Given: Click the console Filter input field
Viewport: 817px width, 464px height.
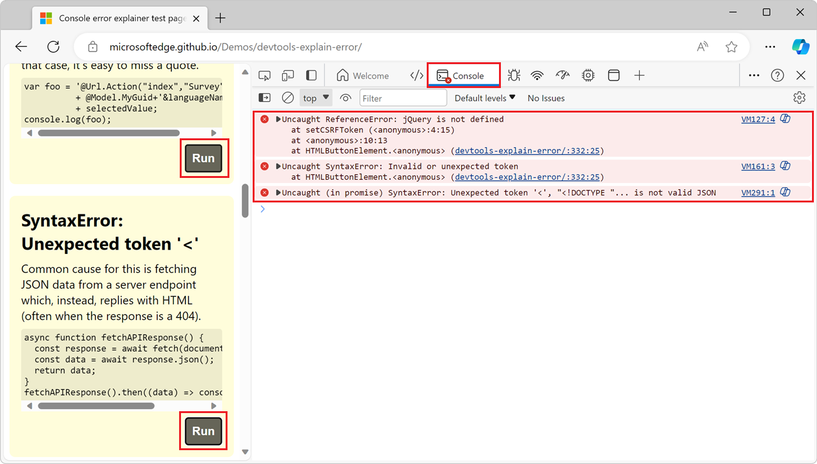Looking at the screenshot, I should tap(403, 97).
